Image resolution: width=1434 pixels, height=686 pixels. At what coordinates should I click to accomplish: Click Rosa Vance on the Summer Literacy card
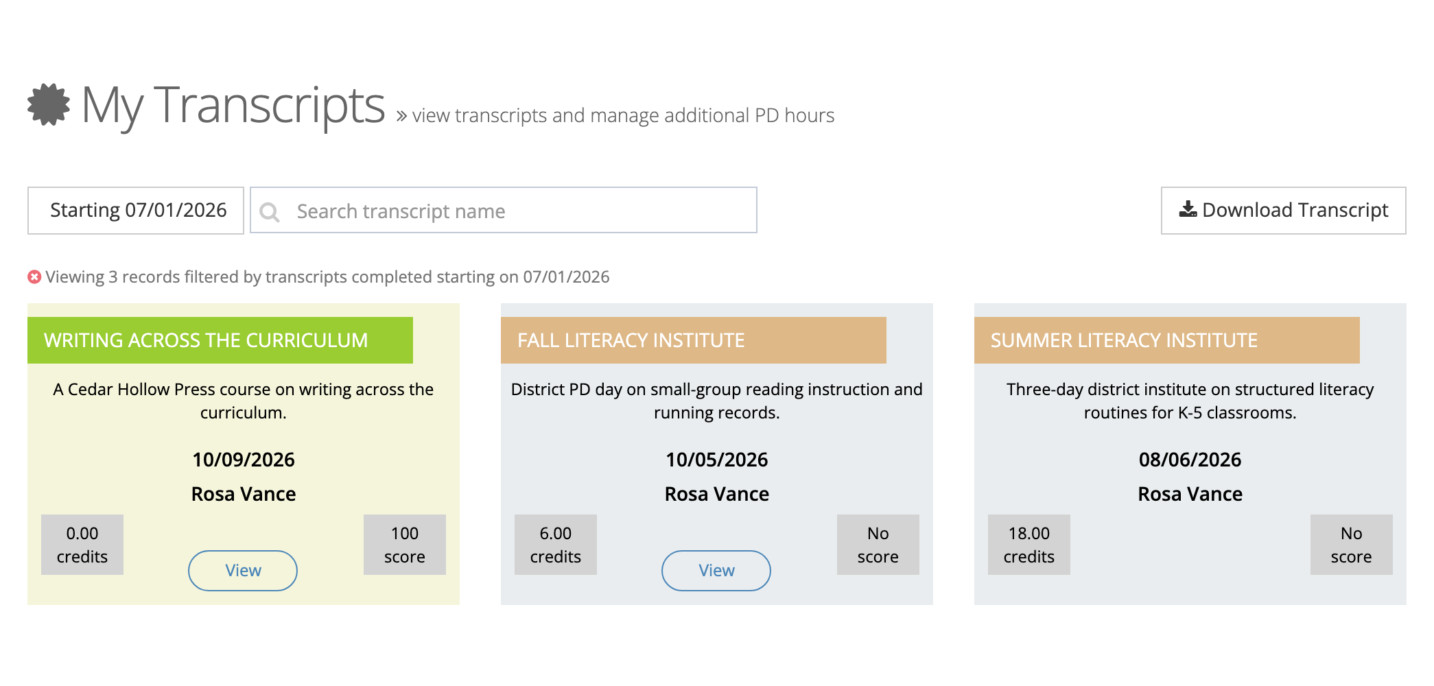(x=1190, y=494)
